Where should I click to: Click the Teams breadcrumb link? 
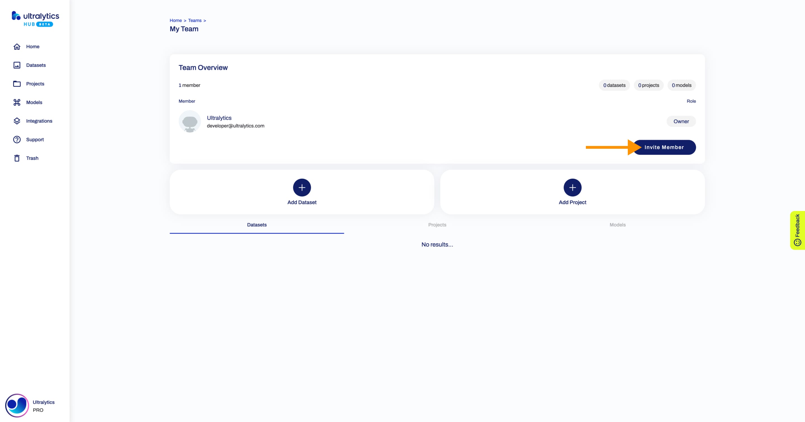(x=194, y=20)
